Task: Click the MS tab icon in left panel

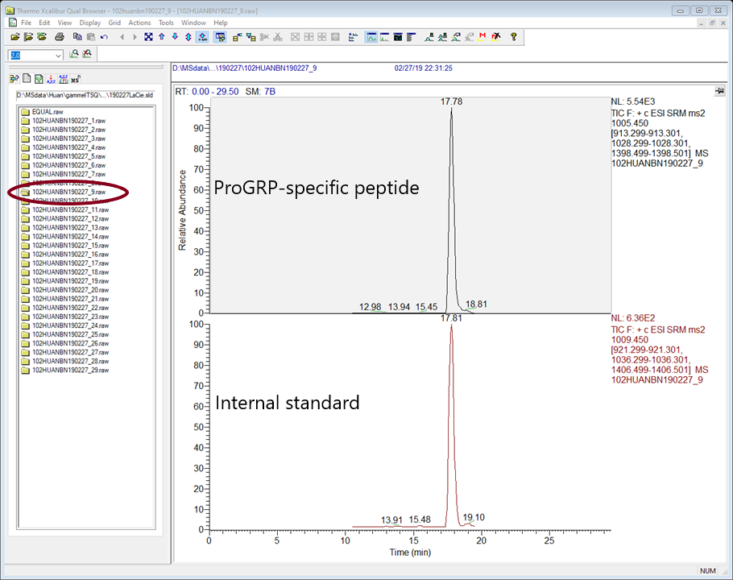Action: coord(76,79)
